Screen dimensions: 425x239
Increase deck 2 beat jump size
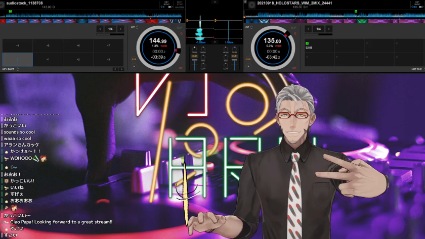329,29
